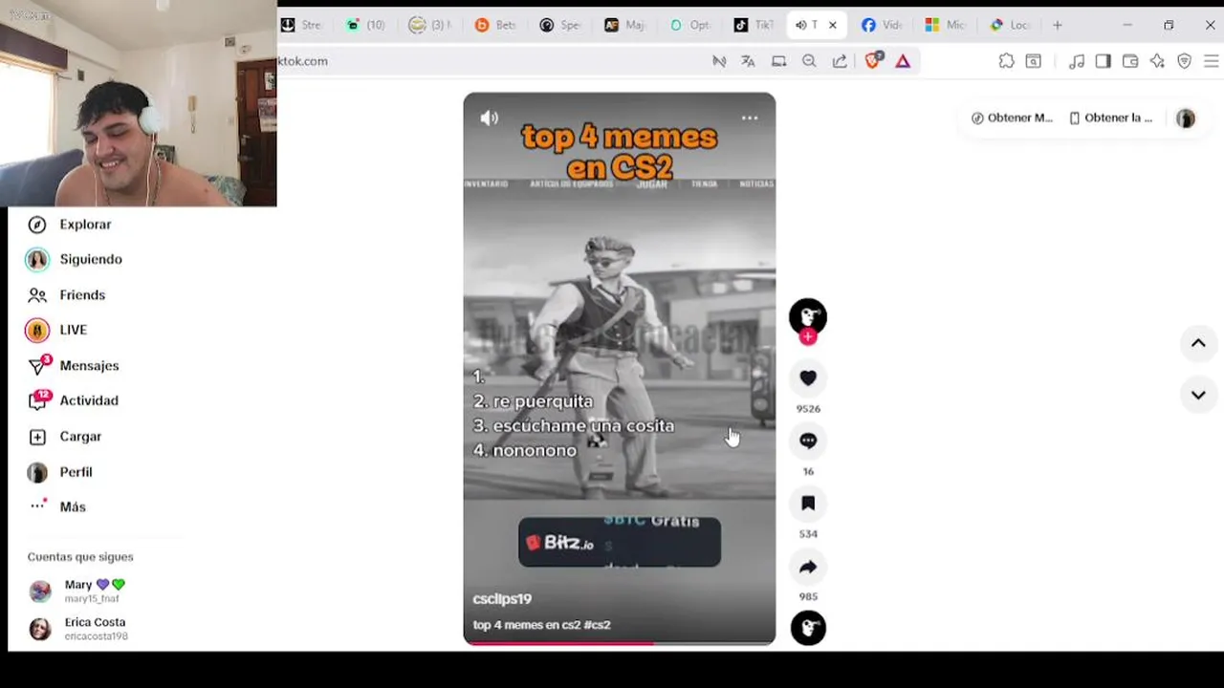
Task: Click the Mensajes paper-plane icon
Action: 37,366
